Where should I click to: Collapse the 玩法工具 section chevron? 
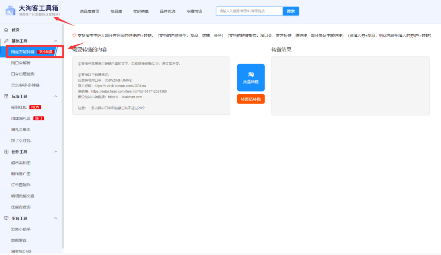(56, 96)
